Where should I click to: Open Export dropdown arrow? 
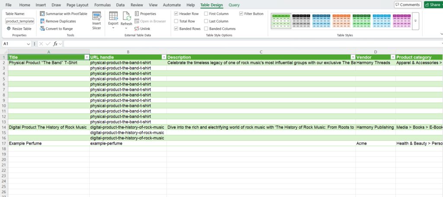tap(113, 28)
